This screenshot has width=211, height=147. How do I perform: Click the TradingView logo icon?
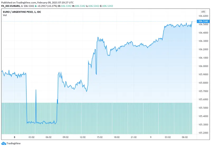pyautogui.click(x=3, y=143)
